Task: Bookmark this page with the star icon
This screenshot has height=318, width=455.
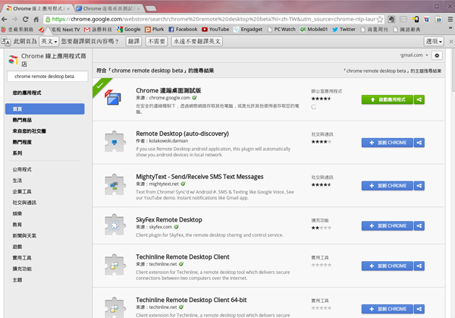Action: 380,20
